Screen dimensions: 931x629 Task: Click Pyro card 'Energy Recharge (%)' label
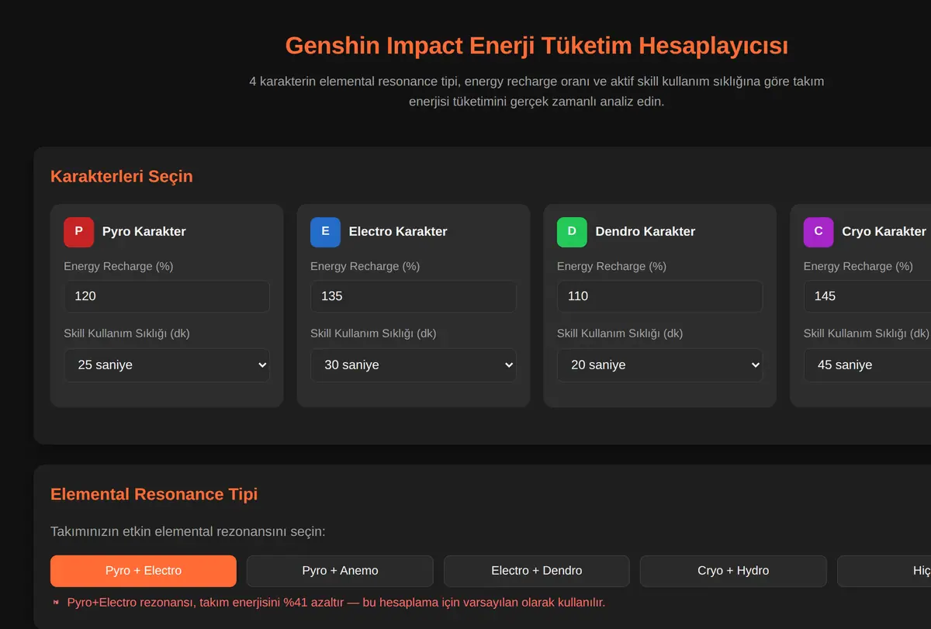[x=119, y=267]
